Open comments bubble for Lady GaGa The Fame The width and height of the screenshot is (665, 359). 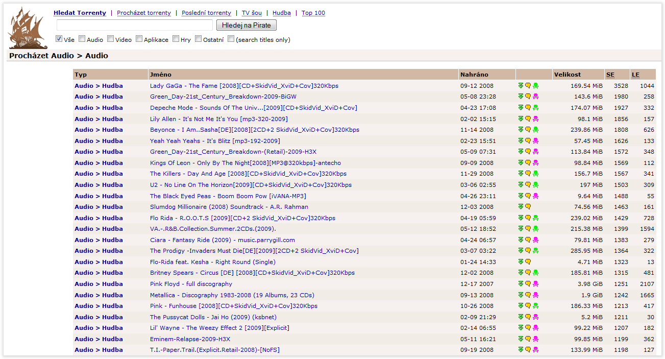click(528, 86)
